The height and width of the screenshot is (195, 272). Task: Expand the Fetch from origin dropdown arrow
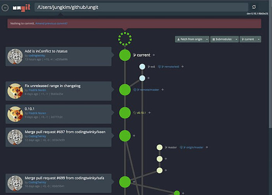coord(207,39)
